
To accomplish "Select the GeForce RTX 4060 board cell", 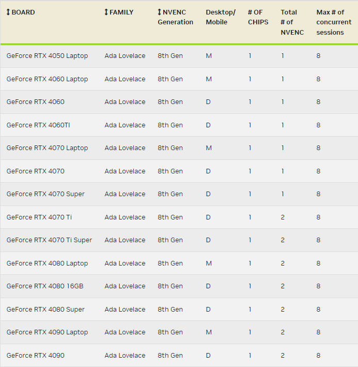I will coord(36,102).
